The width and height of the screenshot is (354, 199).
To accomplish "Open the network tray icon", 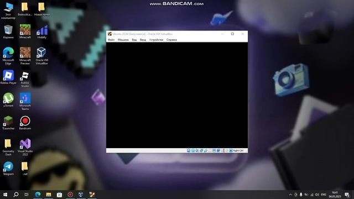I will 312,195.
